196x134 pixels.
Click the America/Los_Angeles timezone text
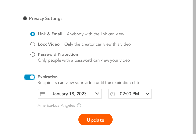56,105
